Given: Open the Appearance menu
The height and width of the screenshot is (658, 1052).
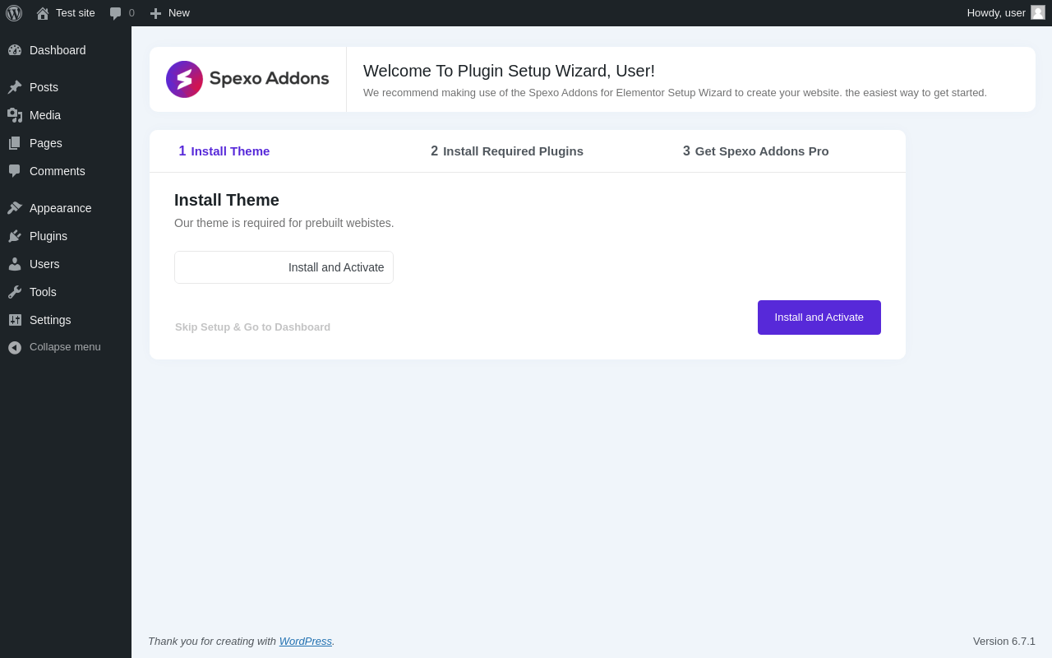Looking at the screenshot, I should click(66, 208).
